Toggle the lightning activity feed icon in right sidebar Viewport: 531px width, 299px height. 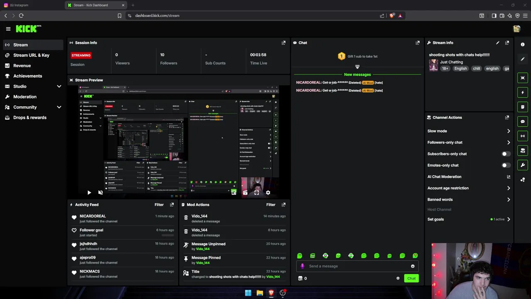point(523,92)
